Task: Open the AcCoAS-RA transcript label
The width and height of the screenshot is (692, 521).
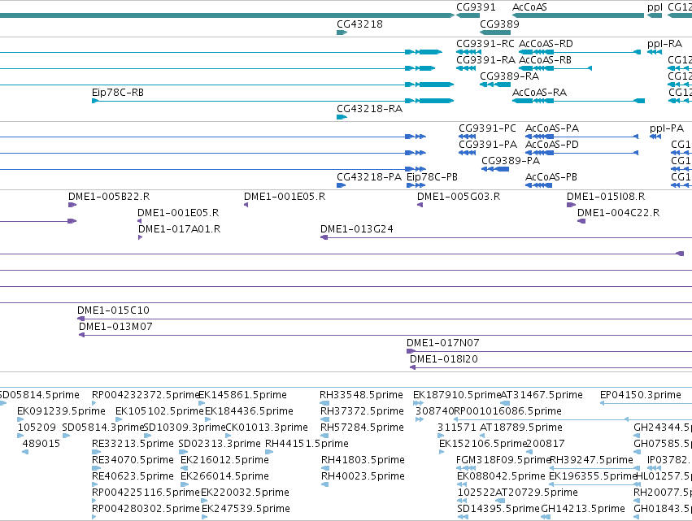Action: [x=539, y=93]
